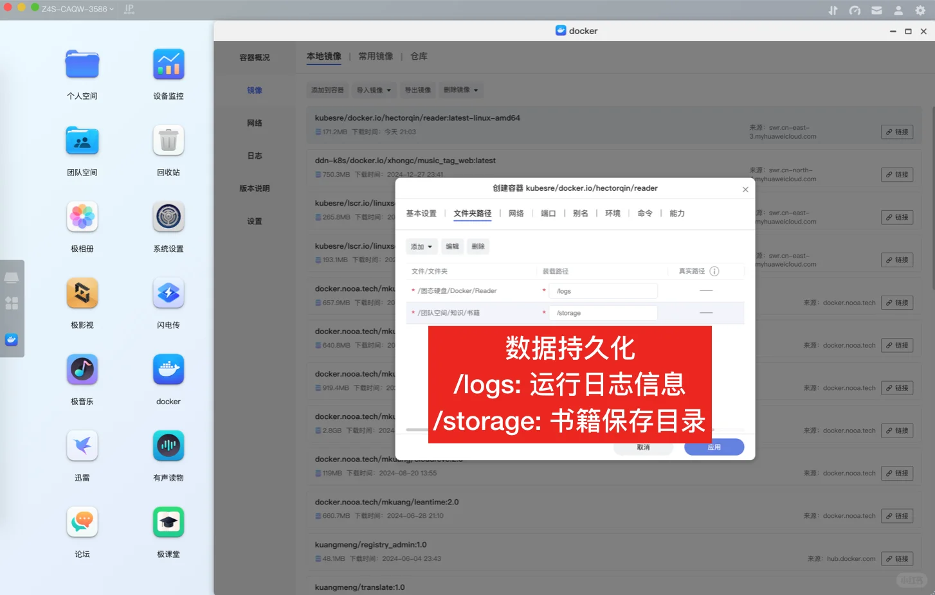Image resolution: width=935 pixels, height=595 pixels.
Task: Select the /团队空间/知识/书籍 row
Action: pyautogui.click(x=576, y=313)
